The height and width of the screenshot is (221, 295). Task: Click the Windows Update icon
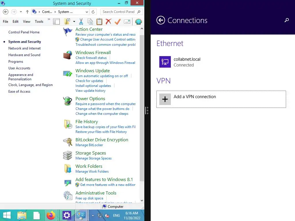coord(67,74)
